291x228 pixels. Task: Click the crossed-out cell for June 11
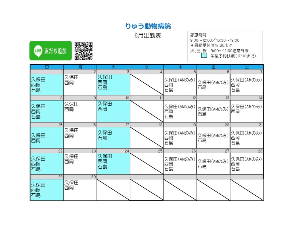147,111
